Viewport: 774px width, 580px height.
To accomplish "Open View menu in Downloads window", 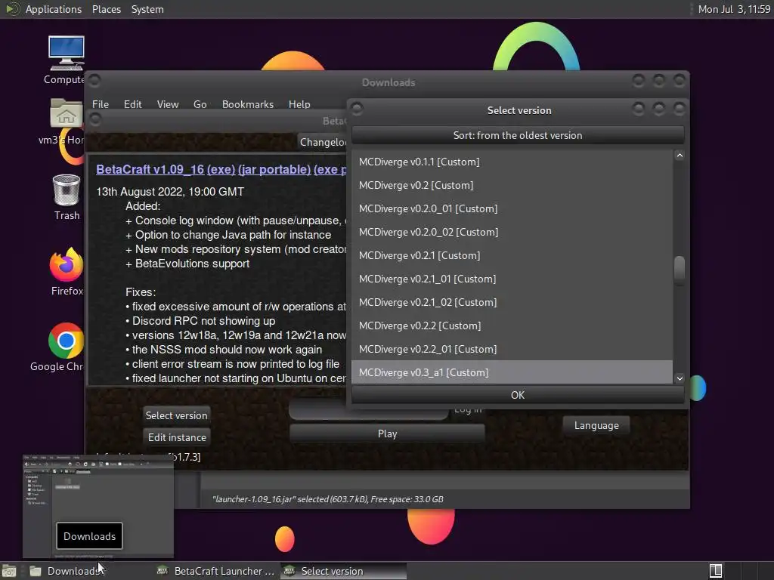I will point(167,104).
